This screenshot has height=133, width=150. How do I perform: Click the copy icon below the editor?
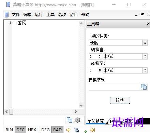70,120
